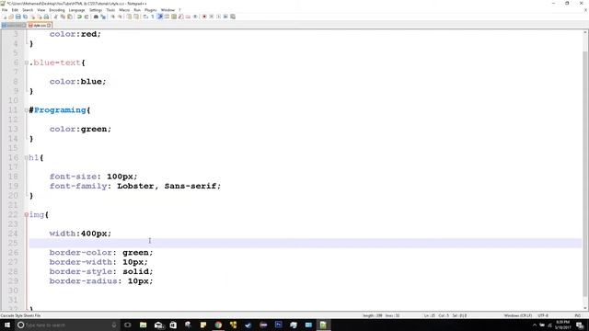Viewport: 589px width, 331px height.
Task: Collapse the #Programing block fold marker
Action: [x=27, y=110]
